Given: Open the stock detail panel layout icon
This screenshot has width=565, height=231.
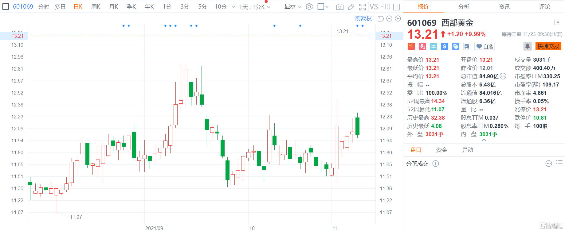Looking at the screenshot, I should (x=557, y=22).
